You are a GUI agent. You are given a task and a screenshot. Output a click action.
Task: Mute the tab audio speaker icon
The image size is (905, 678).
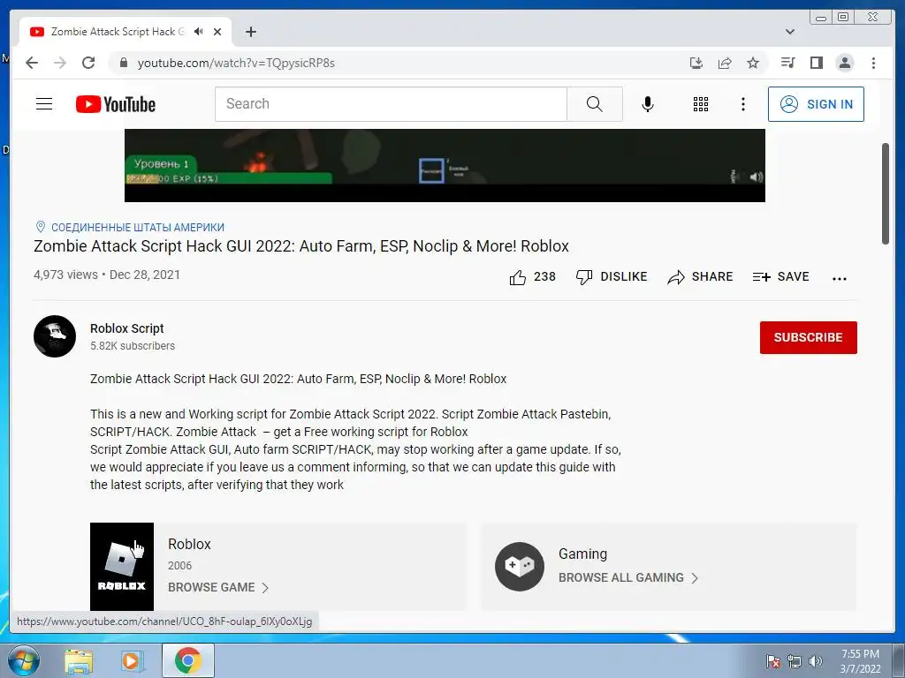199,32
